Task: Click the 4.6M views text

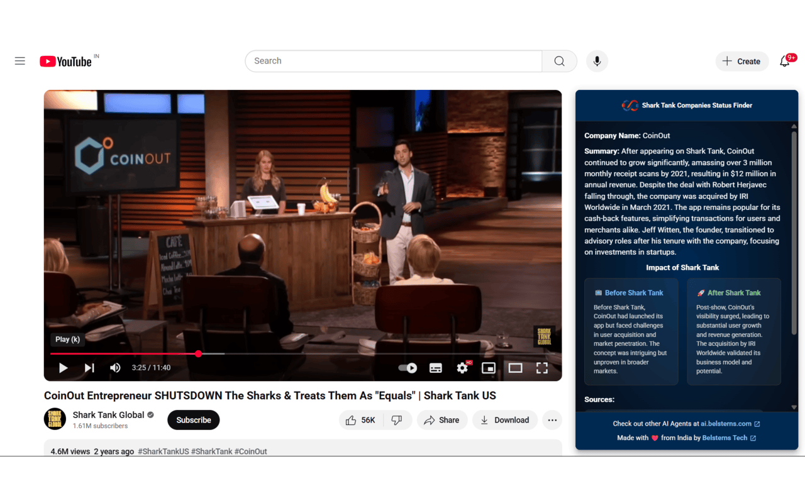Action: point(70,451)
